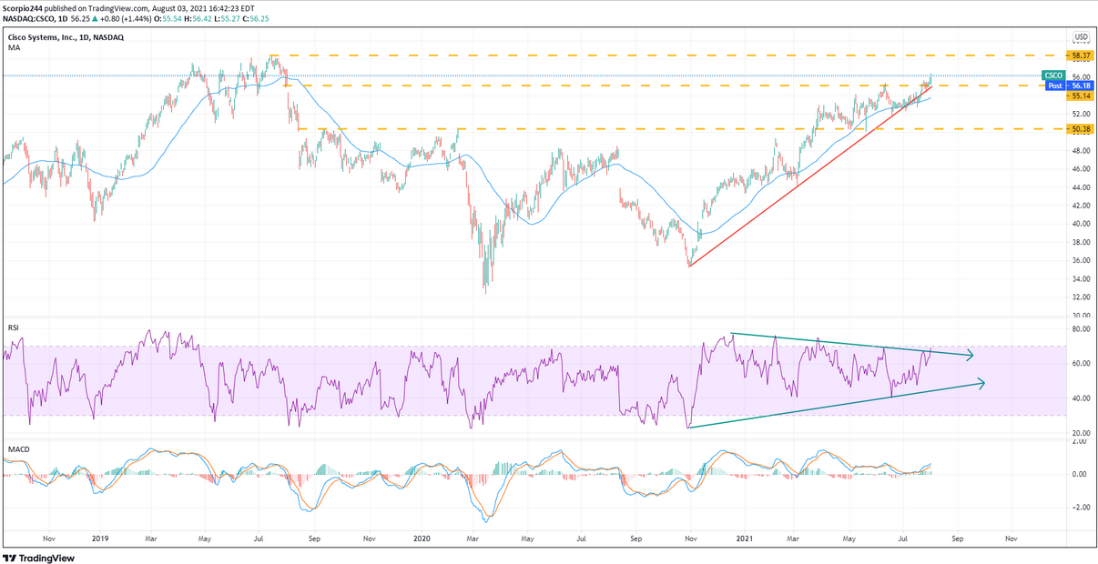Click the Scorpio244 author name

[23, 6]
